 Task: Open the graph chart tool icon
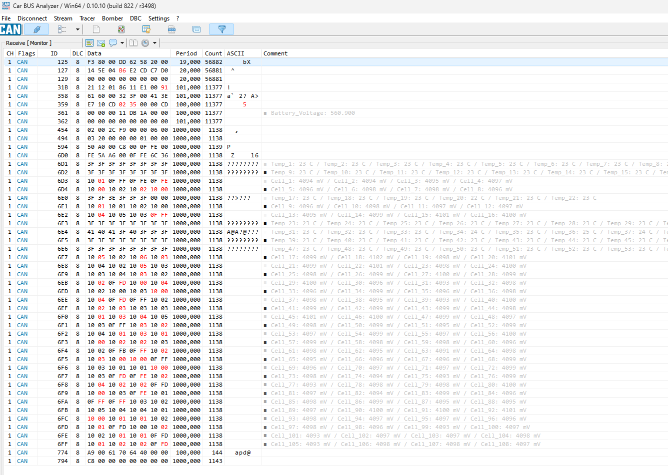121,29
